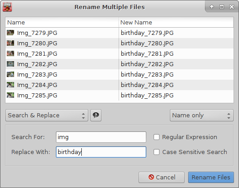Click the New Name column header
The image size is (239, 188).
tap(176, 23)
